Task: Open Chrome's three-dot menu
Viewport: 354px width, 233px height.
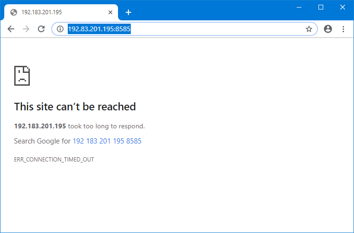Action: click(343, 29)
